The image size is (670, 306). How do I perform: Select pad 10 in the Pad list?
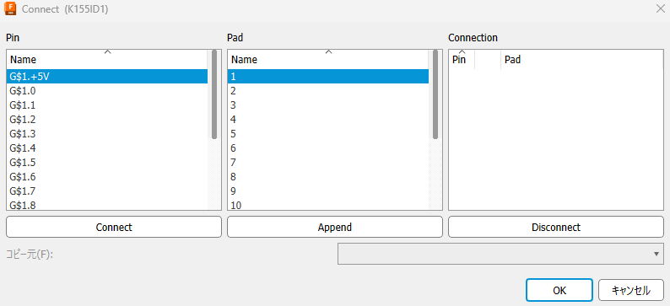(x=328, y=206)
